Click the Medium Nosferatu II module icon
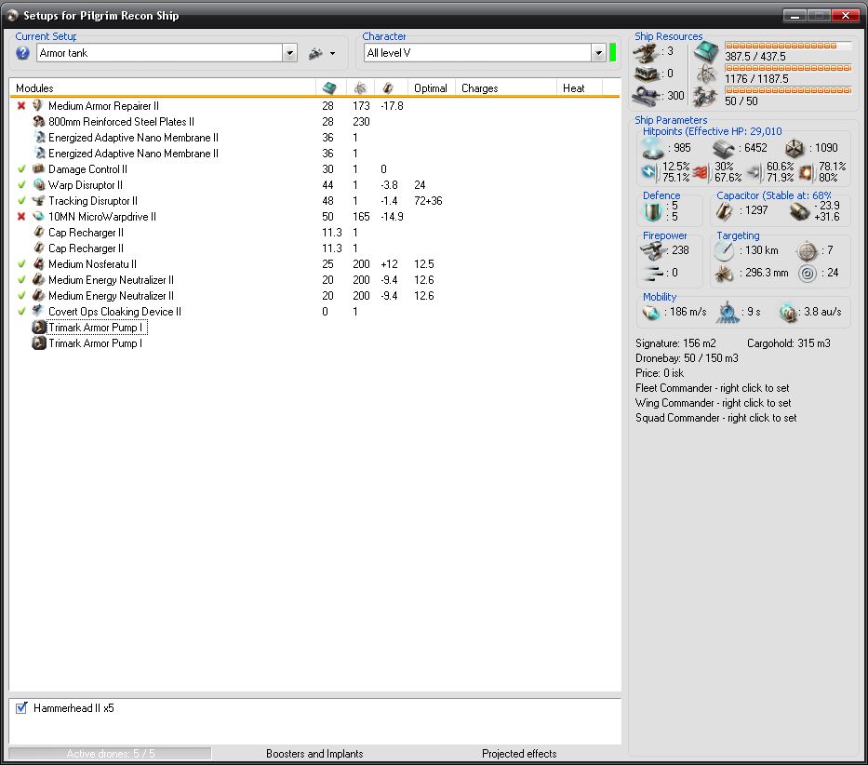Image resolution: width=868 pixels, height=765 pixels. tap(38, 263)
